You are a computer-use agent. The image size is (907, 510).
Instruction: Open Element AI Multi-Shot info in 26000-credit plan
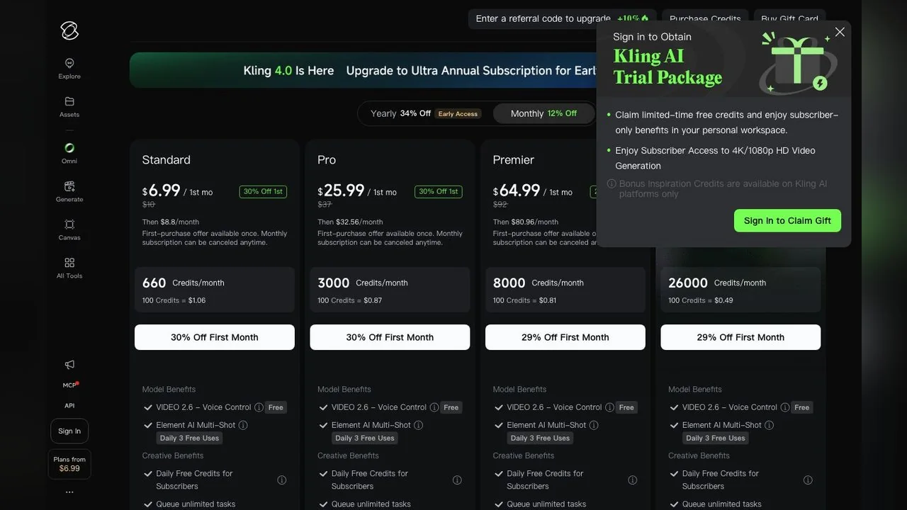(x=769, y=425)
